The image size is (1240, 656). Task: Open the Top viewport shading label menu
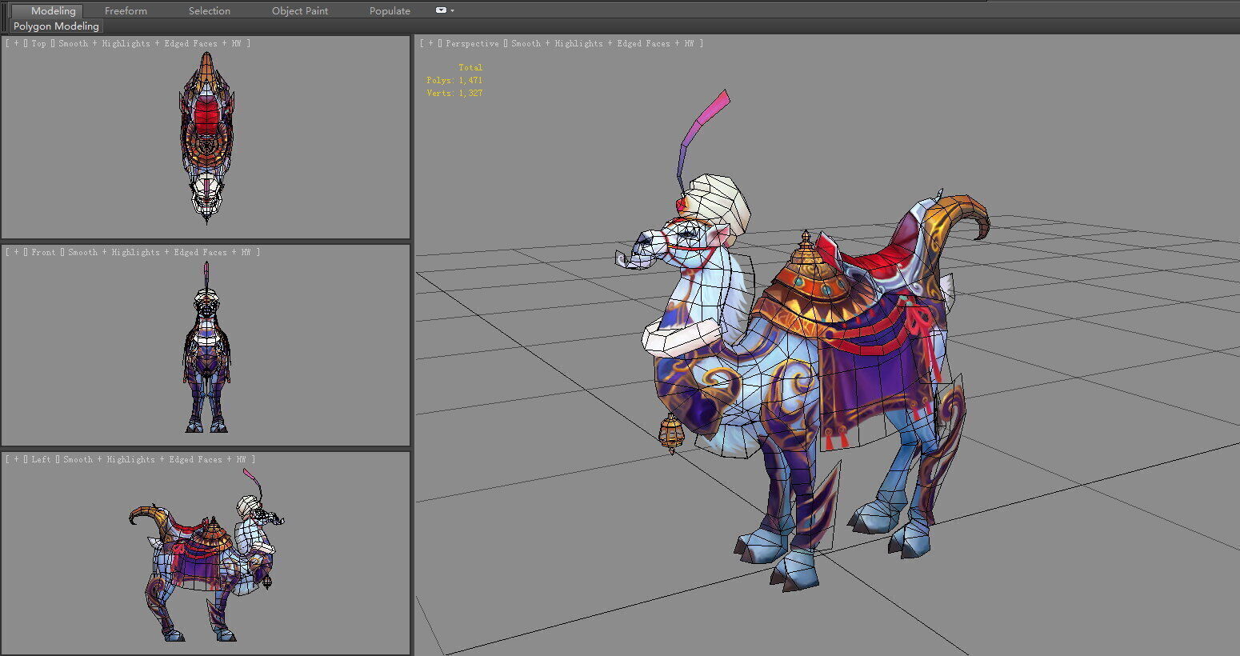(150, 43)
